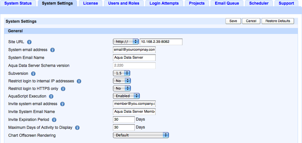
Task: Open Restrict login to HTTPS only dropdown
Action: [x=122, y=88]
